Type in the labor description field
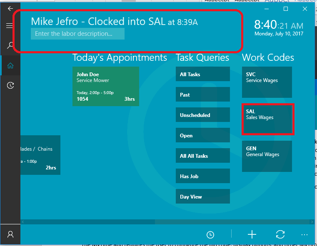 pos(77,34)
